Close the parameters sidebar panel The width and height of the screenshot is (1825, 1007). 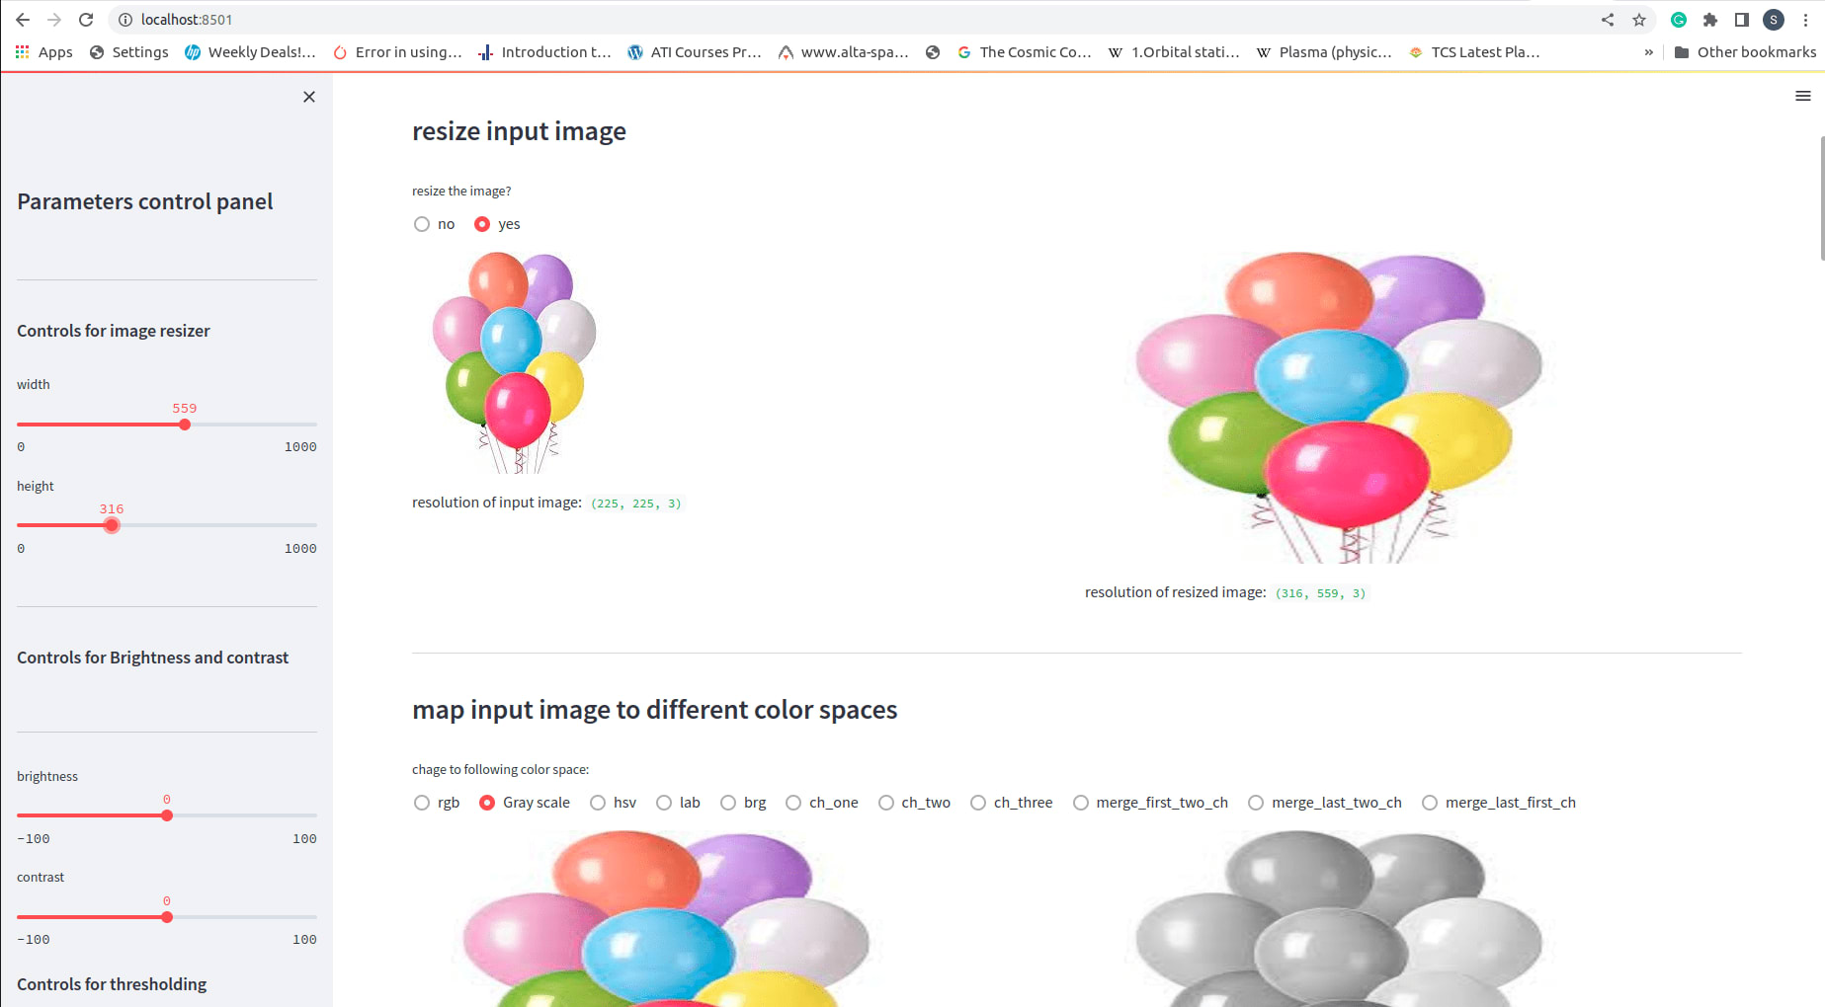pos(309,97)
